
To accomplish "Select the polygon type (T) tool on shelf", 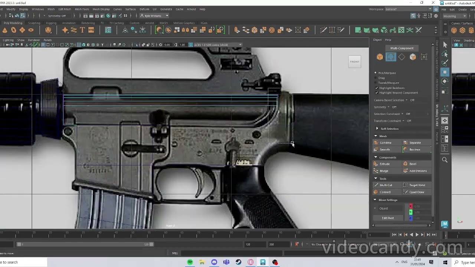I will (x=82, y=30).
